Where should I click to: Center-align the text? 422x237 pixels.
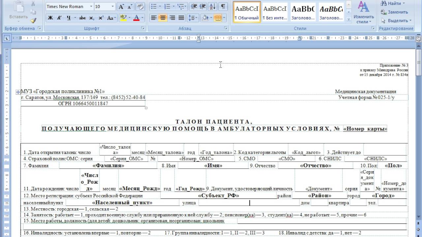(x=163, y=18)
